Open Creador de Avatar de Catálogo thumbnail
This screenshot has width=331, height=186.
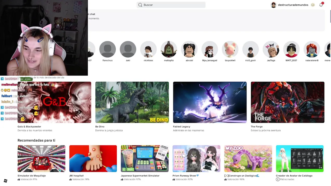(x=300, y=159)
